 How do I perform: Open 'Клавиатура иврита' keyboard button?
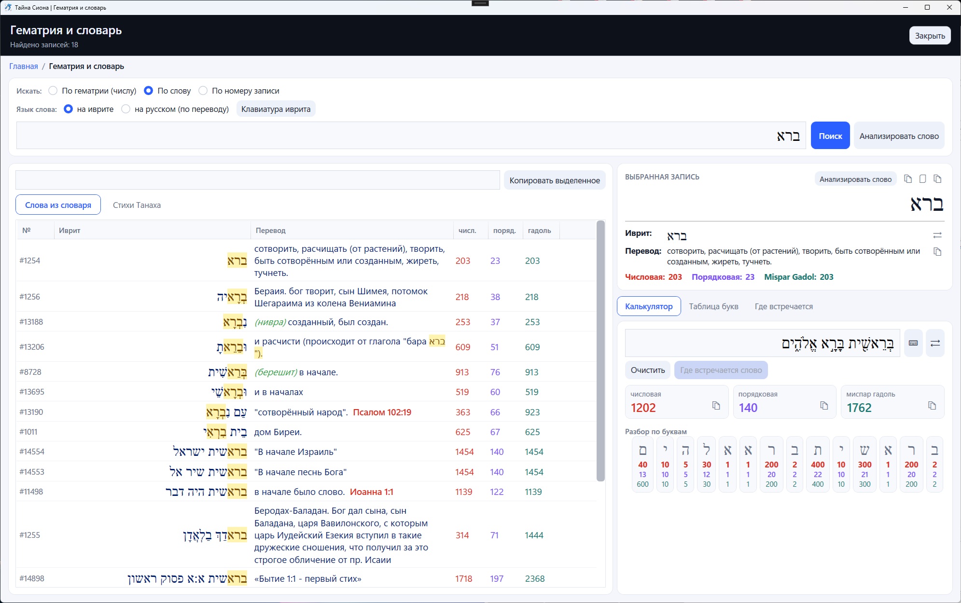pos(276,109)
